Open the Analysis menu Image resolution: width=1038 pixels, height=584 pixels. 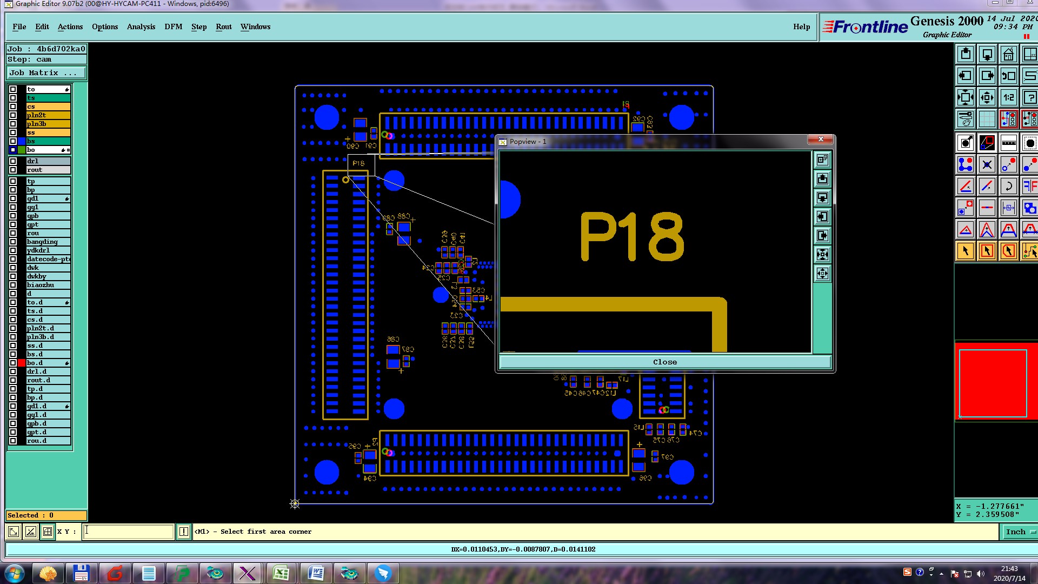click(x=141, y=26)
